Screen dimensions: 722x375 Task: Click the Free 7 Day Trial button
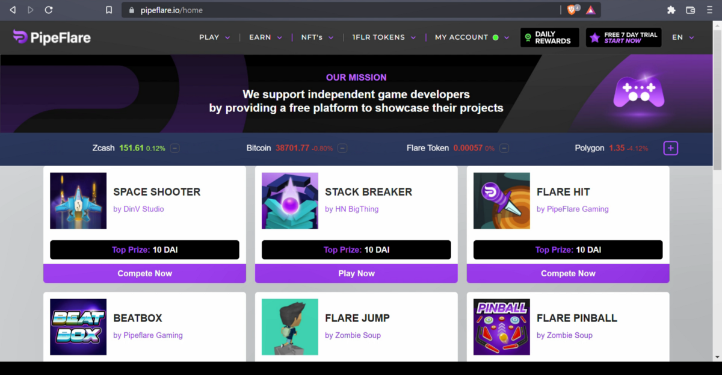pyautogui.click(x=624, y=37)
